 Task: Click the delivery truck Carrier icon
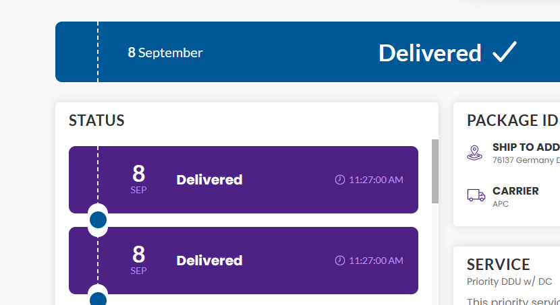pos(476,195)
